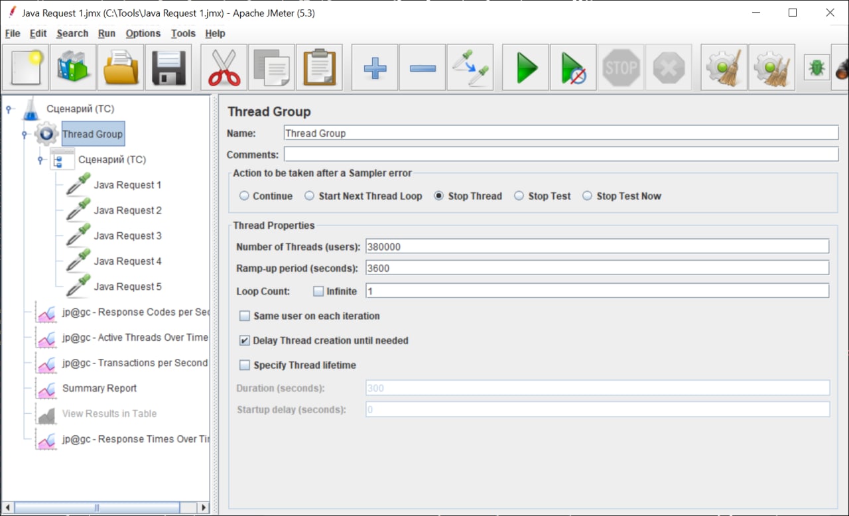Open the Edit menu

coord(38,34)
